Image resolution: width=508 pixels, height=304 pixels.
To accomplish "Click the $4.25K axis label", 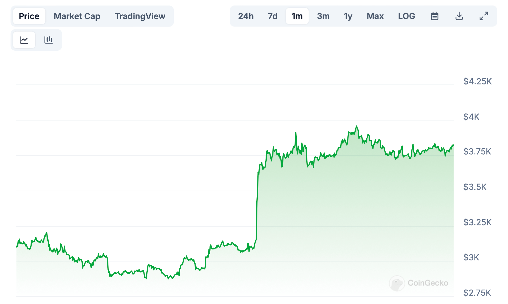I will point(477,81).
